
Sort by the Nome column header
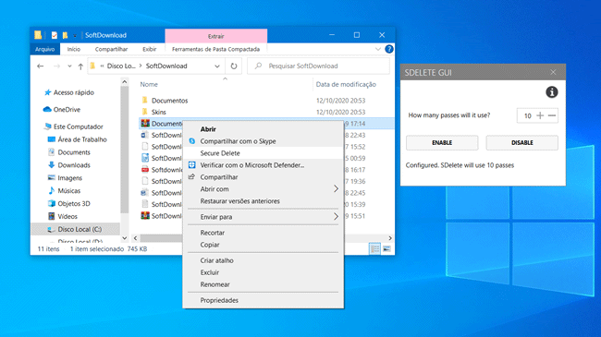149,84
